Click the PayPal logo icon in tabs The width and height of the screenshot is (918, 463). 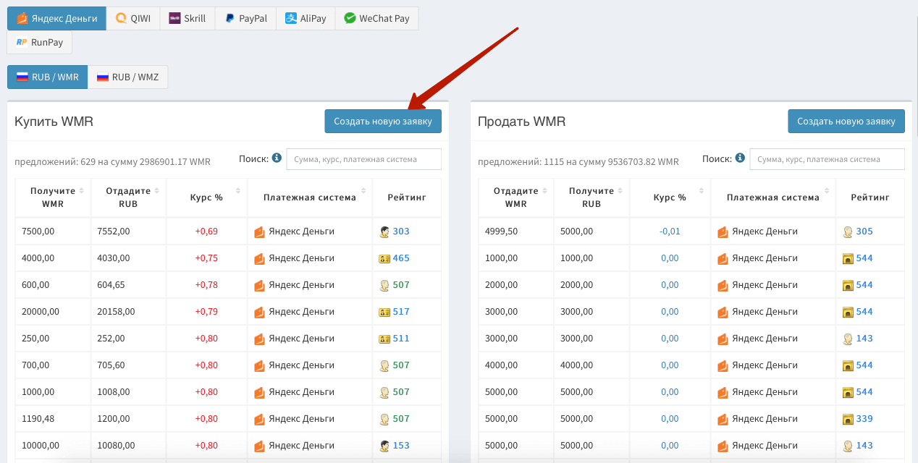tap(230, 19)
